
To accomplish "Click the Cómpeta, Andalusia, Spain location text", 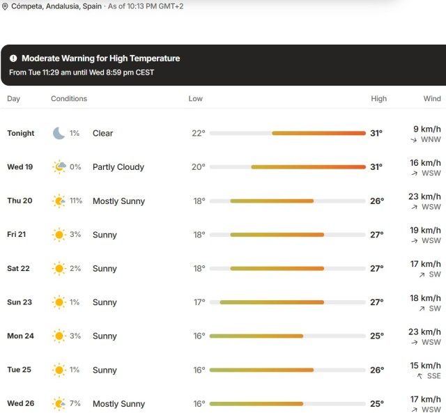I will click(56, 6).
